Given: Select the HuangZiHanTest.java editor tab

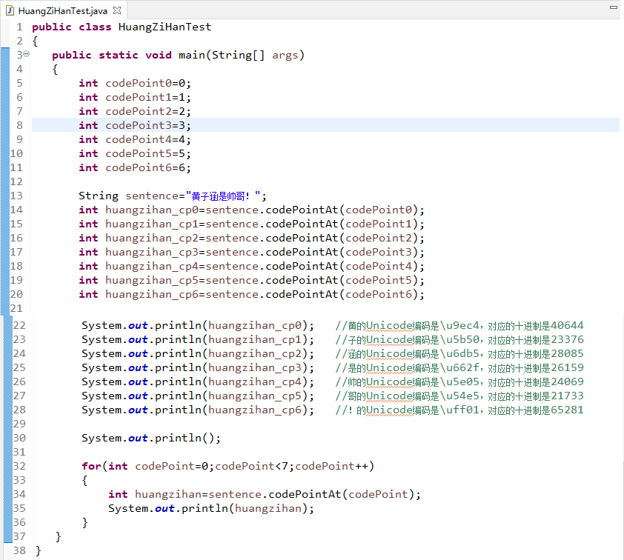Looking at the screenshot, I should (x=63, y=10).
